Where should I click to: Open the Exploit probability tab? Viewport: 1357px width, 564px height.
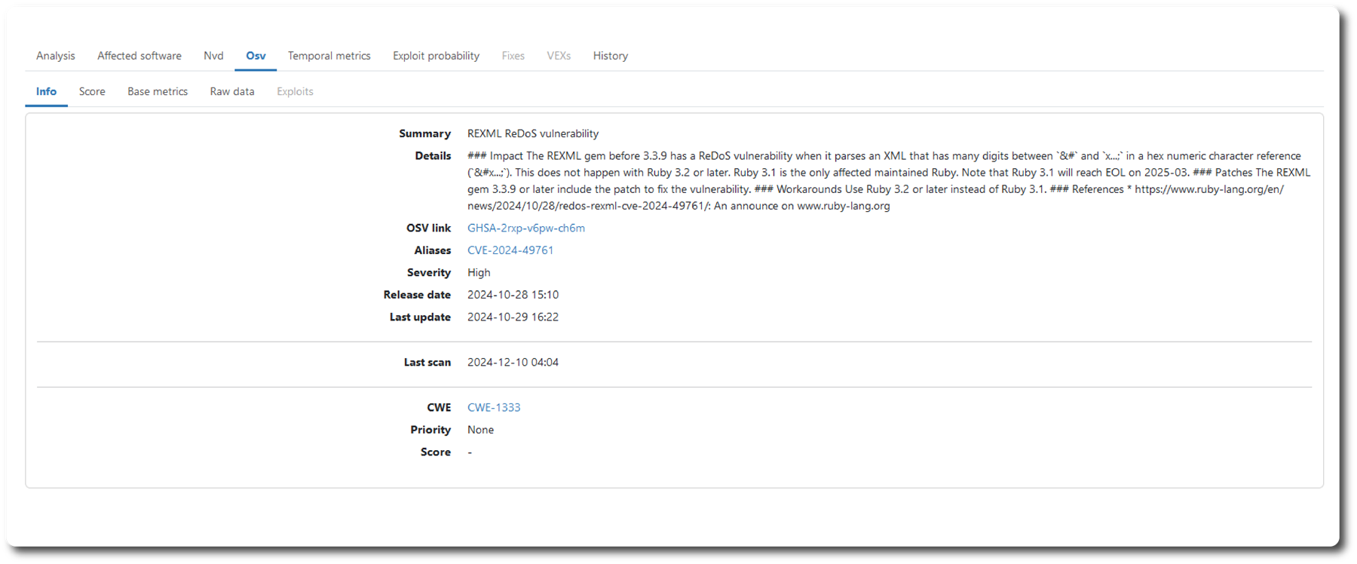click(x=436, y=56)
